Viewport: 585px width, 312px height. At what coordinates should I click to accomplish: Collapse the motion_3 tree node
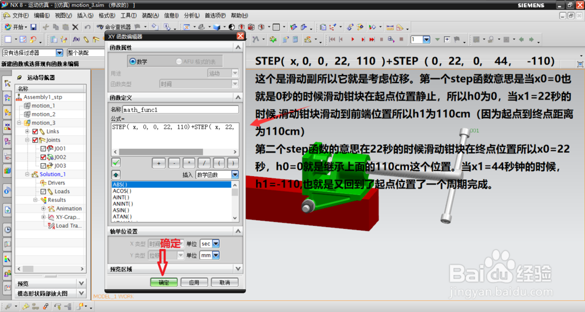(x=19, y=123)
